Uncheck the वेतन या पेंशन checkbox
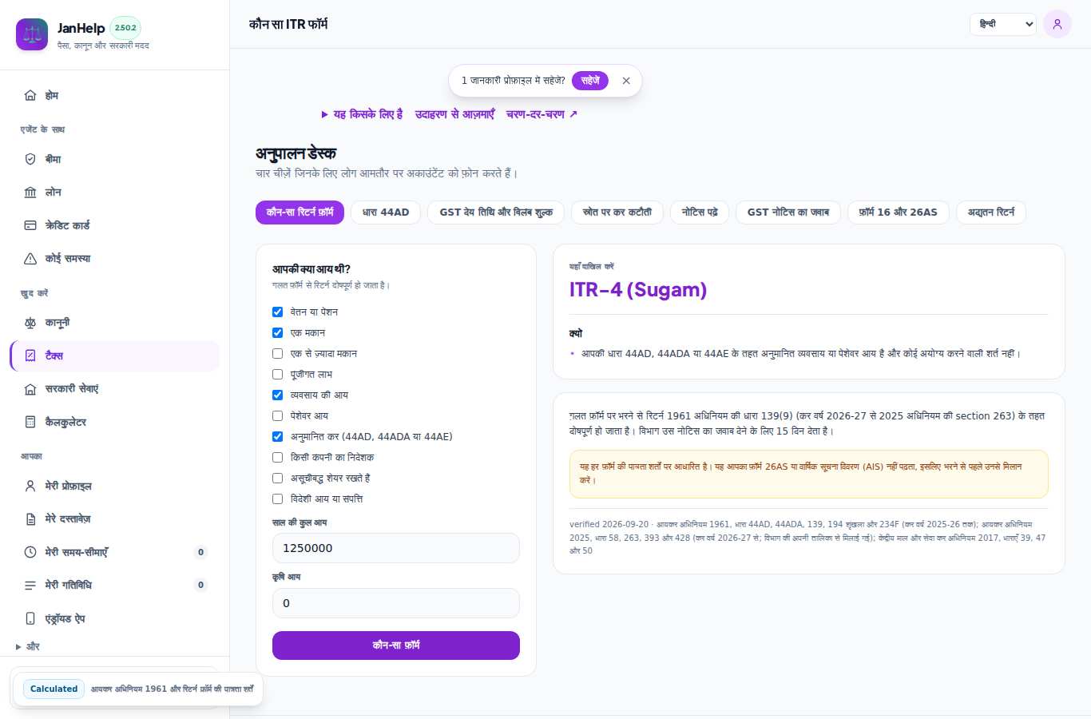1091x719 pixels. click(x=277, y=312)
